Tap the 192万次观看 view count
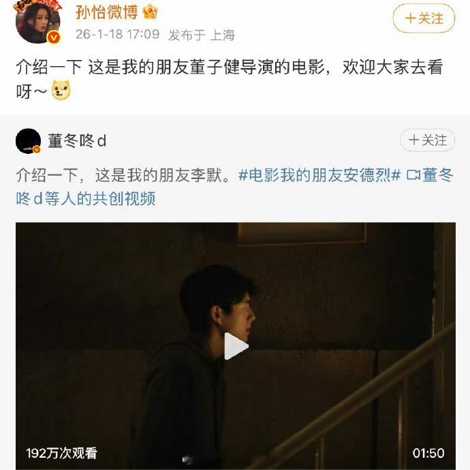Image resolution: width=470 pixels, height=470 pixels. click(62, 453)
